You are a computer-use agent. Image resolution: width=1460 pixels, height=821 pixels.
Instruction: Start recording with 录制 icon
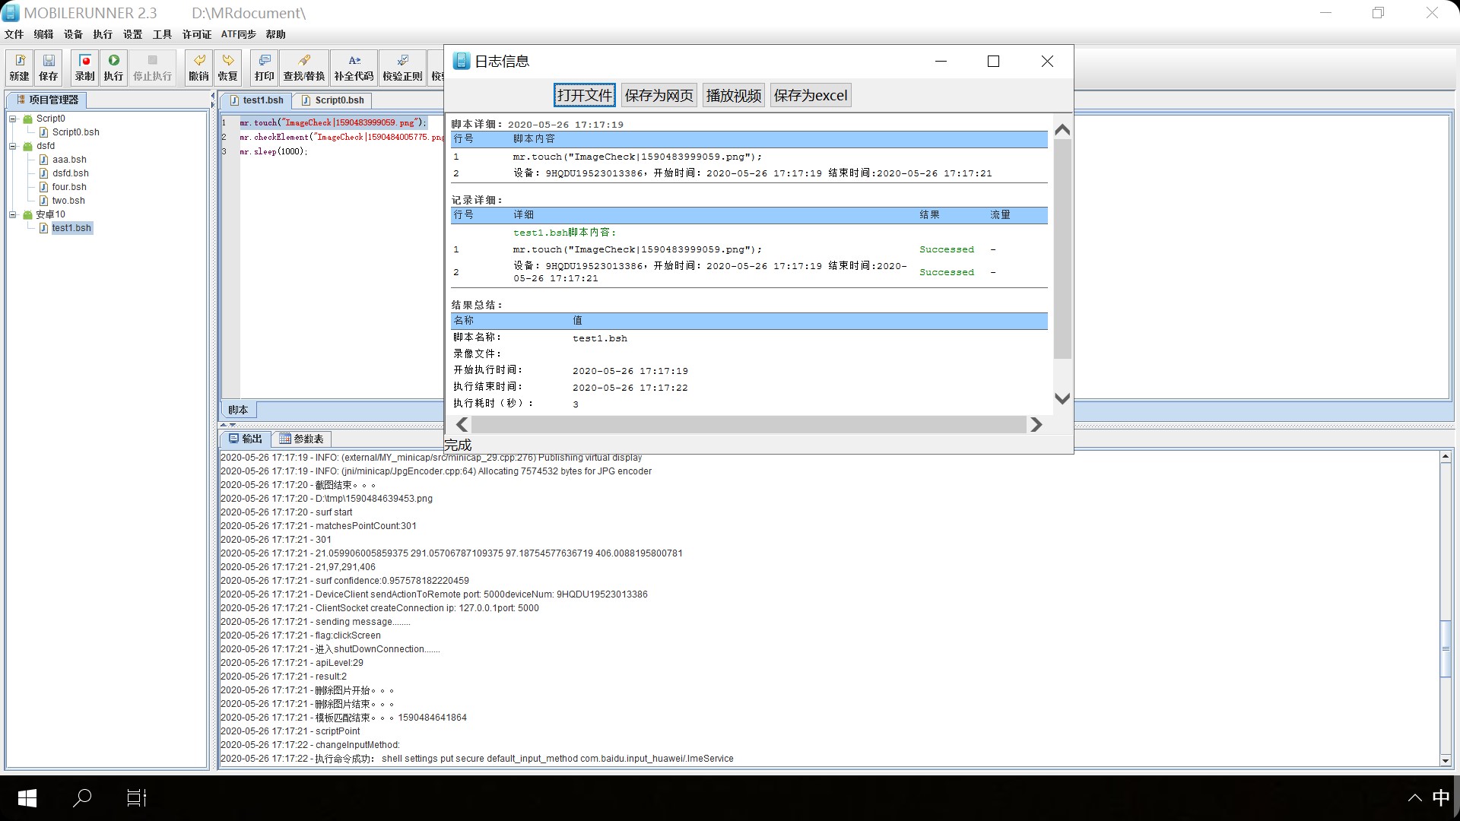pos(85,67)
